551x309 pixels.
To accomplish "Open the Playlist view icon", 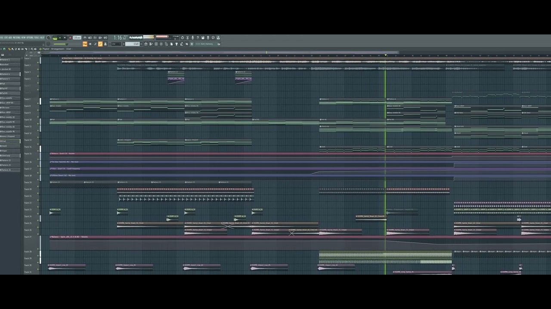I will click(x=146, y=44).
